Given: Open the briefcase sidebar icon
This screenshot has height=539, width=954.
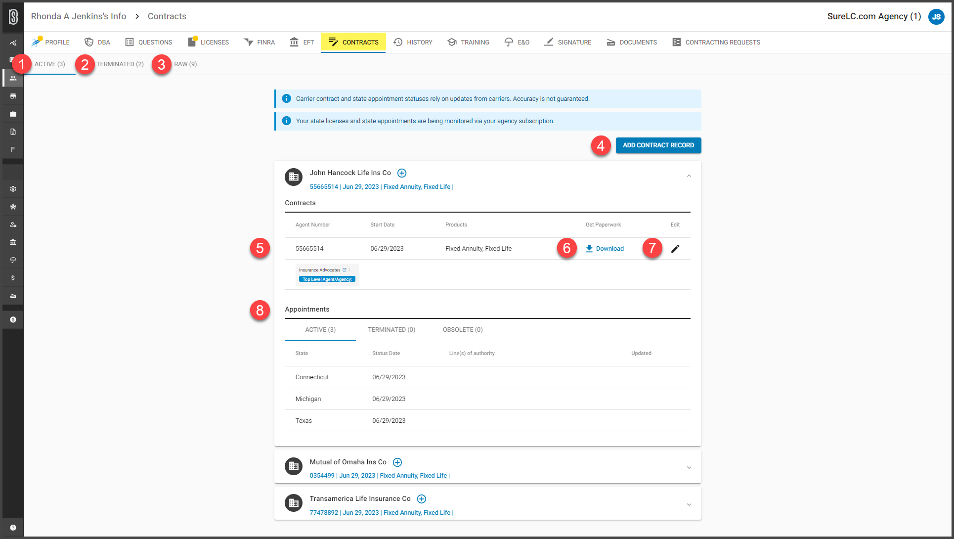Looking at the screenshot, I should pyautogui.click(x=13, y=114).
